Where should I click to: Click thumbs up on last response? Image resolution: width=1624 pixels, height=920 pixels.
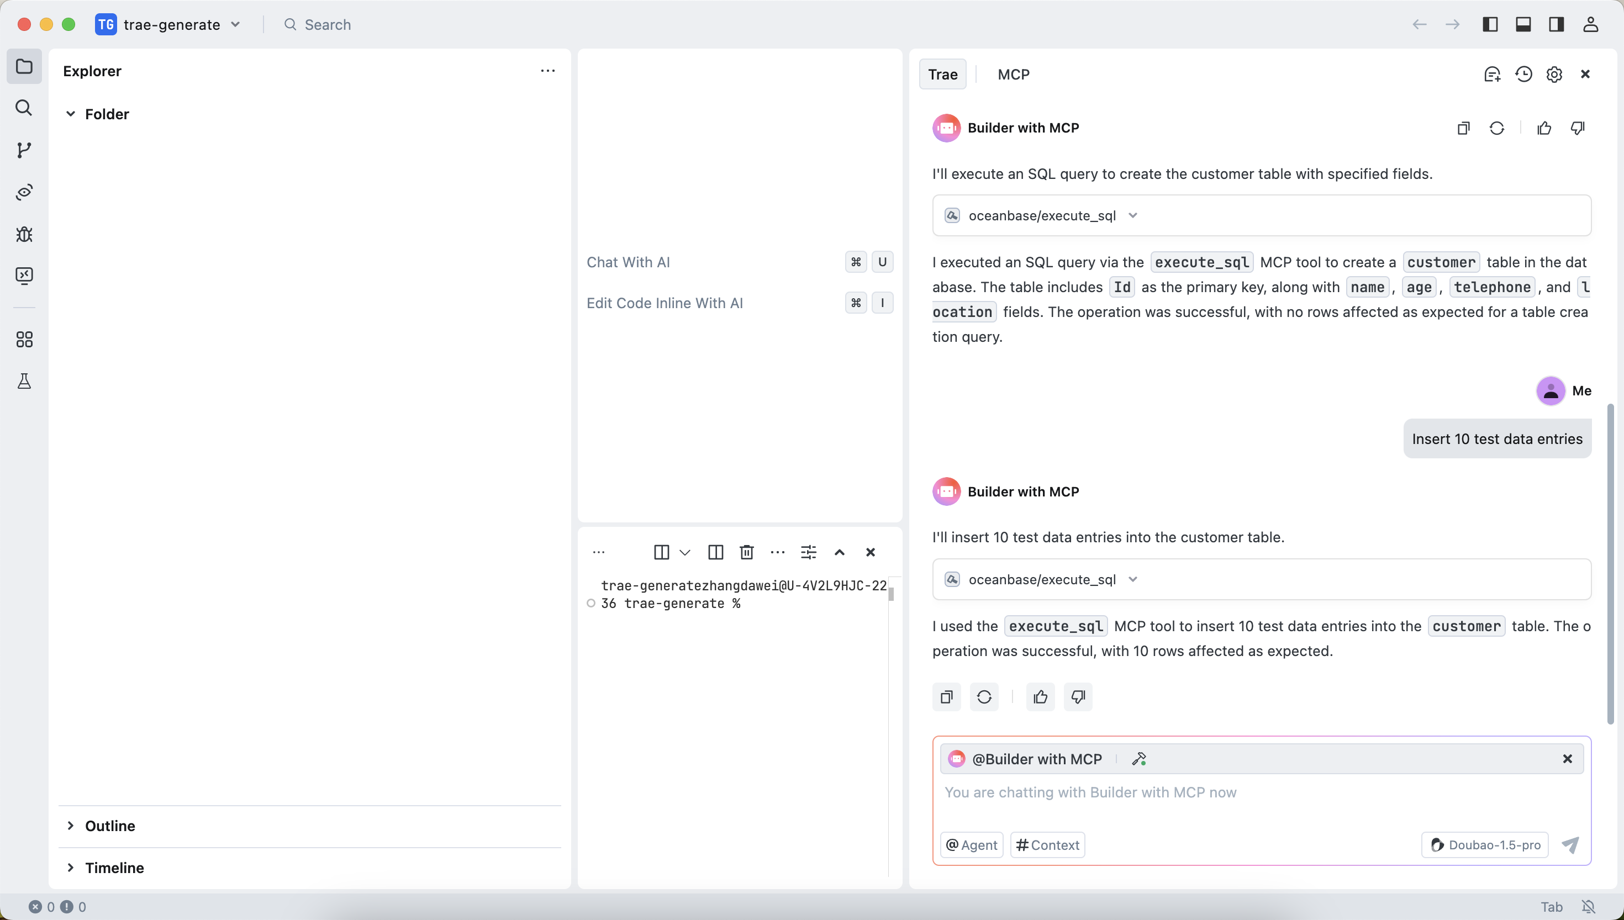[x=1040, y=697]
